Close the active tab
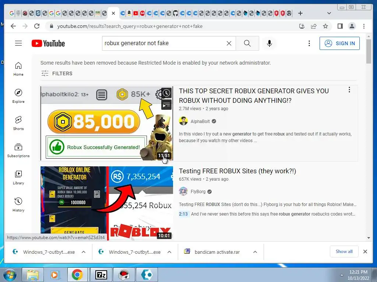The height and width of the screenshot is (282, 377). click(113, 13)
